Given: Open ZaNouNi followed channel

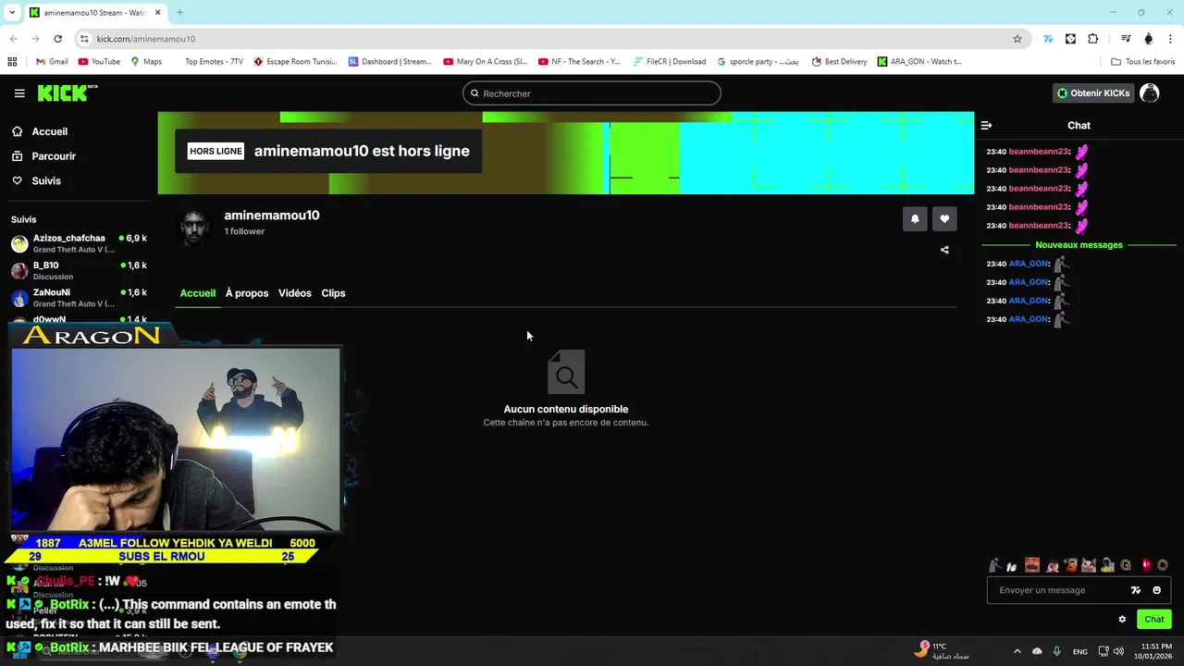Looking at the screenshot, I should tap(79, 297).
